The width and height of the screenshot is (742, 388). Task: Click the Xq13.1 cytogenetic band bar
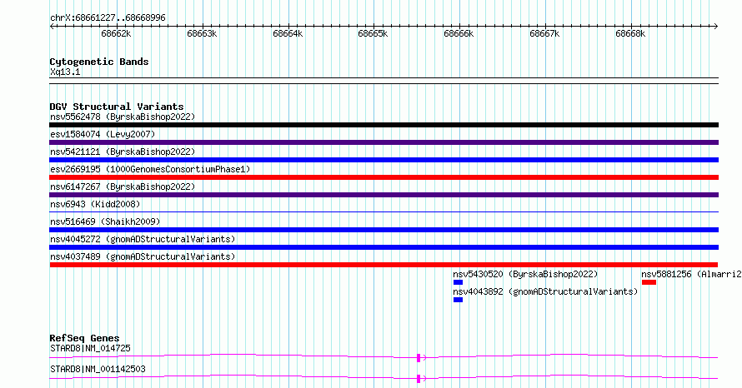384,81
